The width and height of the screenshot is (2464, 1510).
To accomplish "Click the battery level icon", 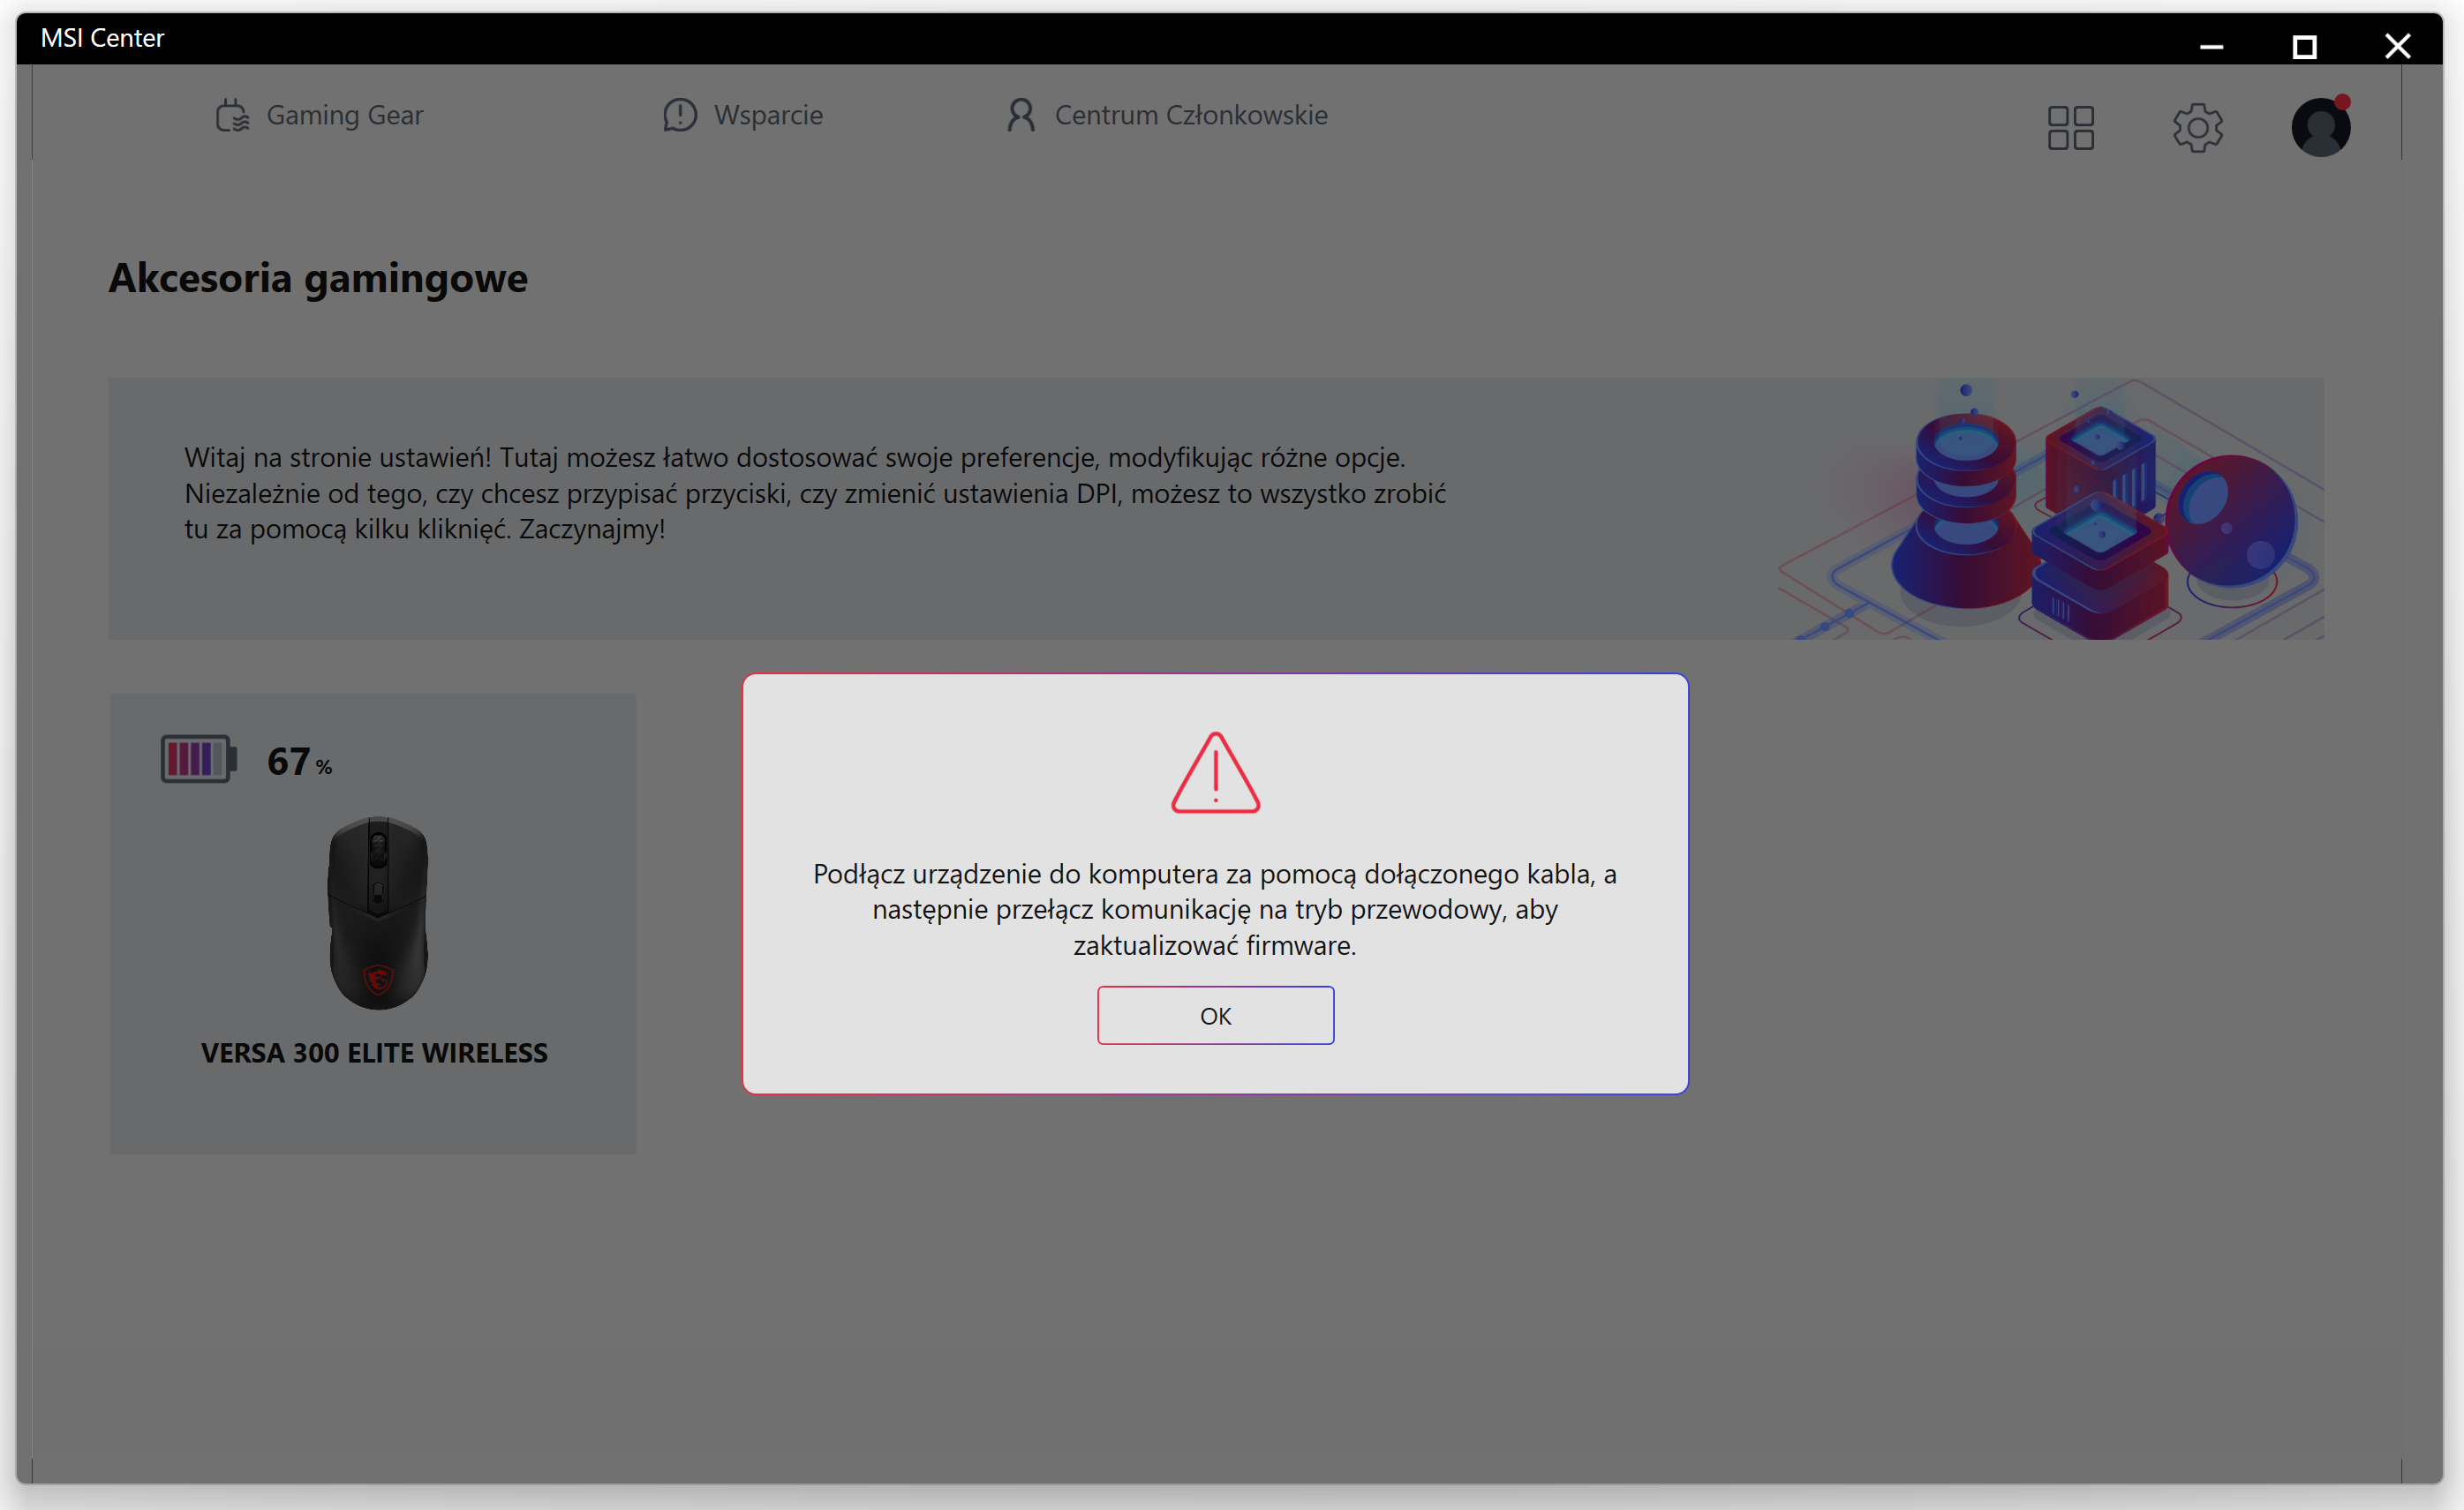I will point(198,760).
